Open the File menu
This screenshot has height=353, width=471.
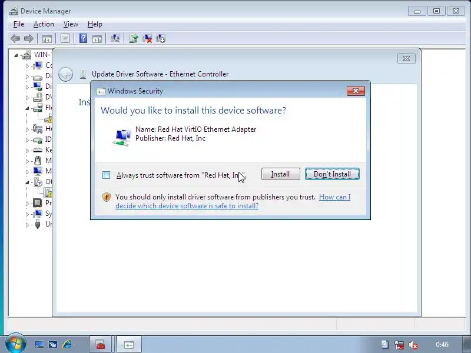coord(19,24)
